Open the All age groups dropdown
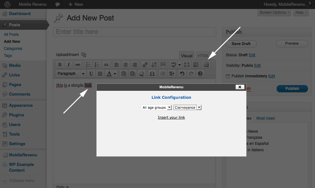Image resolution: width=315 pixels, height=188 pixels. [156, 107]
